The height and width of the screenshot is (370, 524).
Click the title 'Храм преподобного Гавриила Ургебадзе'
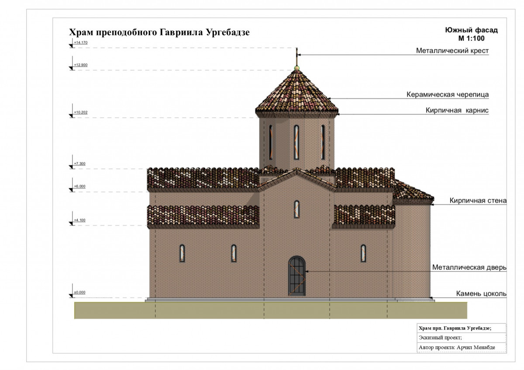[x=159, y=33]
